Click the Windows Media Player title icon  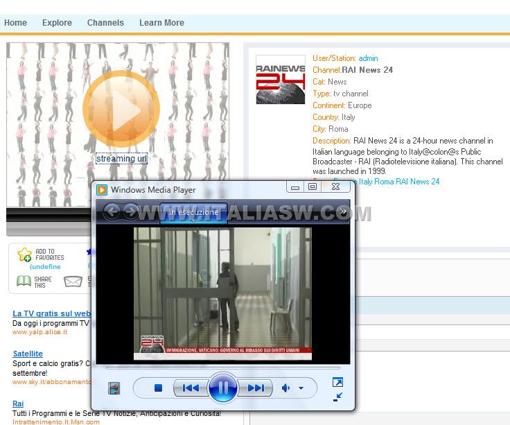[x=102, y=190]
